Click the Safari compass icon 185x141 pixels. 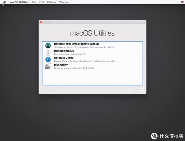(x=48, y=60)
